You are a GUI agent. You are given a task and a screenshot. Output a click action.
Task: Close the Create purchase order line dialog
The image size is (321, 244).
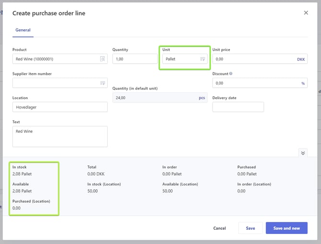point(306,13)
